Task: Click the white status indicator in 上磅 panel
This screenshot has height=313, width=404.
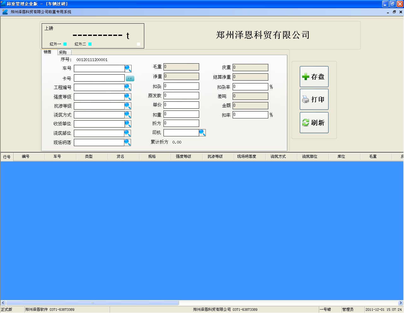Action: [x=139, y=44]
